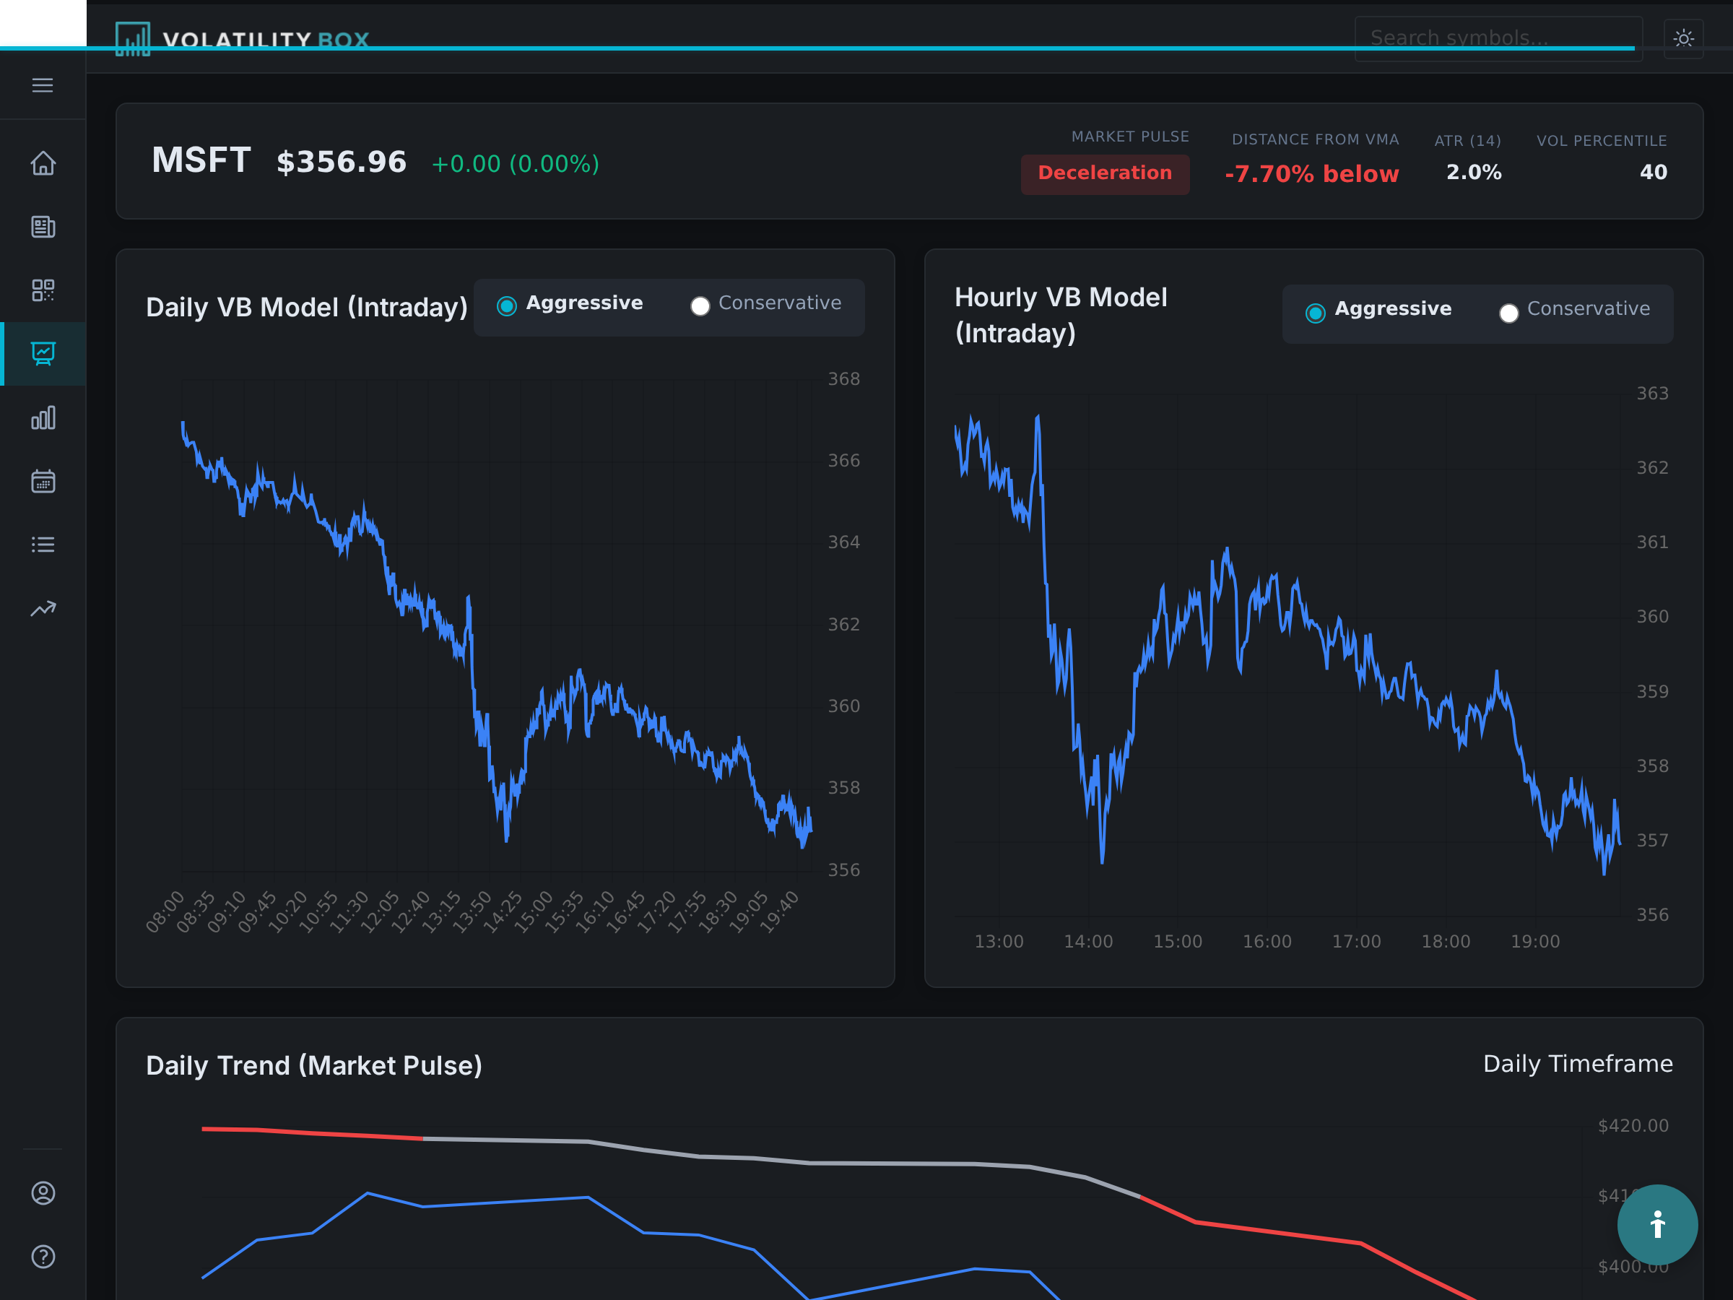Click the MSFT ticker symbol

click(201, 160)
